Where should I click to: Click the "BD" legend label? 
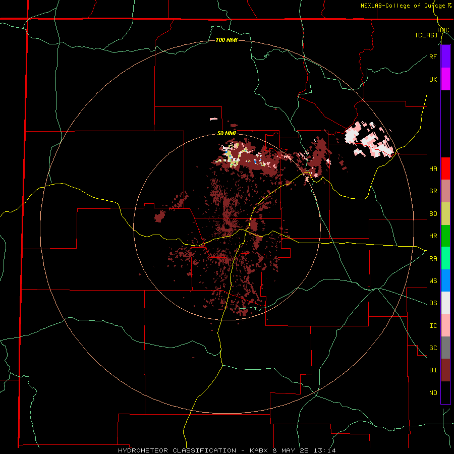tap(433, 214)
